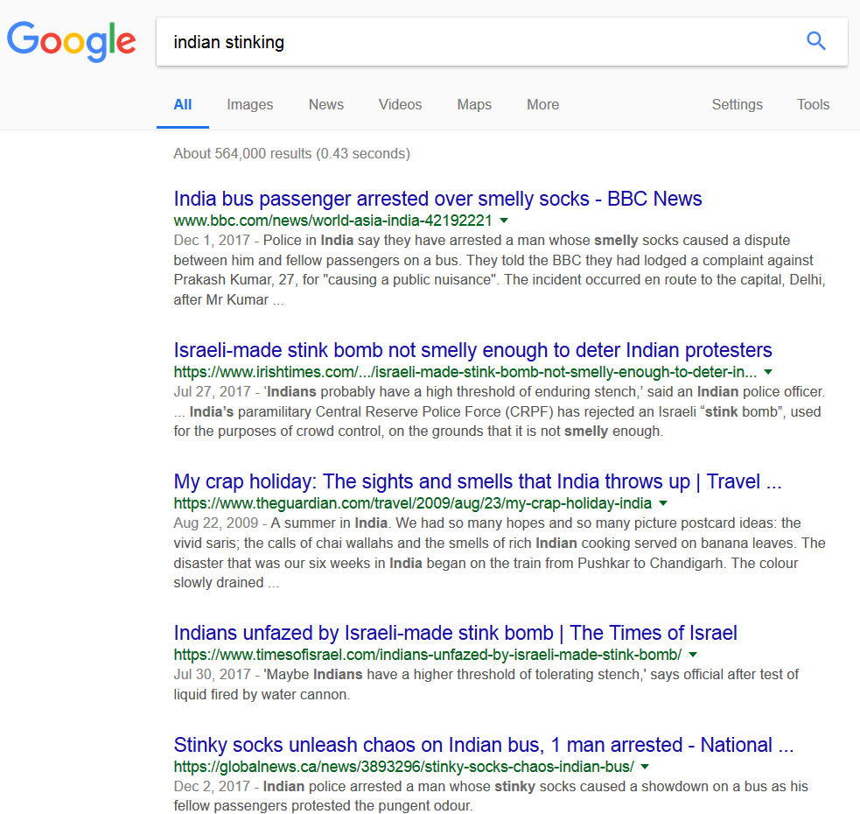This screenshot has width=860, height=814.
Task: Click the globalnews.ca stinky-socks URL text
Action: click(403, 767)
